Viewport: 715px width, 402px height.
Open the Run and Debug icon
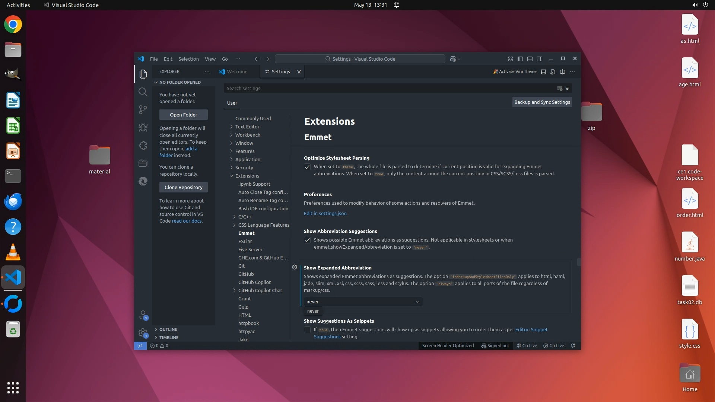(x=143, y=127)
